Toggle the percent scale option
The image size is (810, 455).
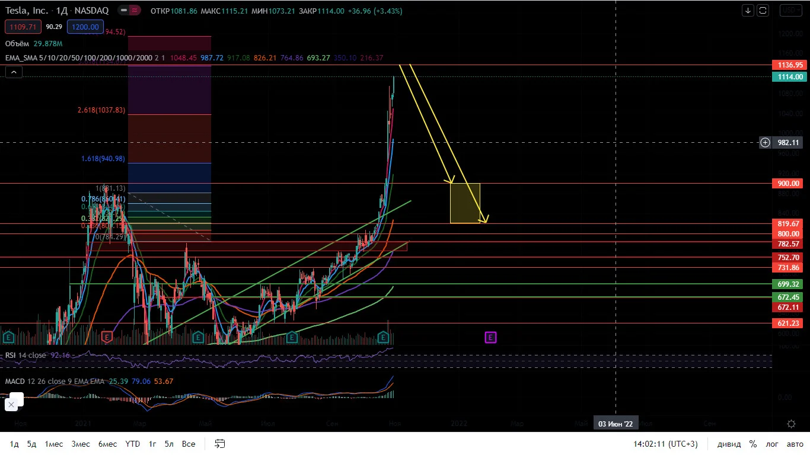(x=752, y=444)
